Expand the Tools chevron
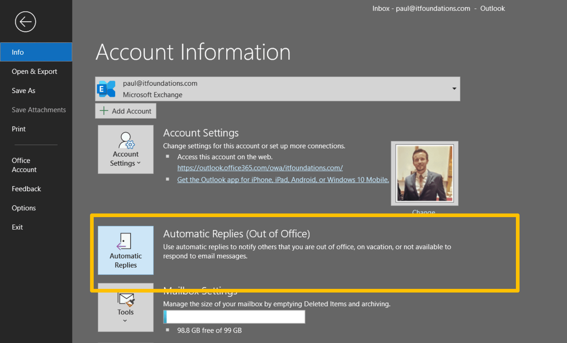The image size is (567, 343). 125,320
